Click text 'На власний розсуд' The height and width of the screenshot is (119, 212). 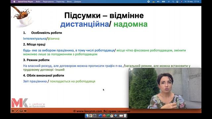(37, 66)
